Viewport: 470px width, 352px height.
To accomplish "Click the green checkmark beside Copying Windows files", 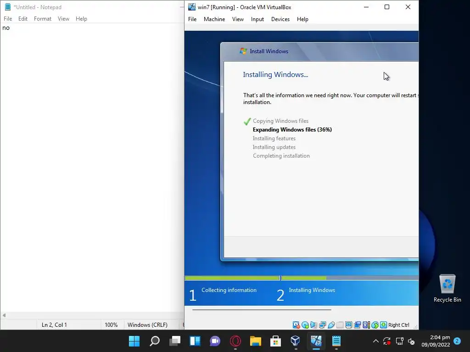I will point(247,121).
